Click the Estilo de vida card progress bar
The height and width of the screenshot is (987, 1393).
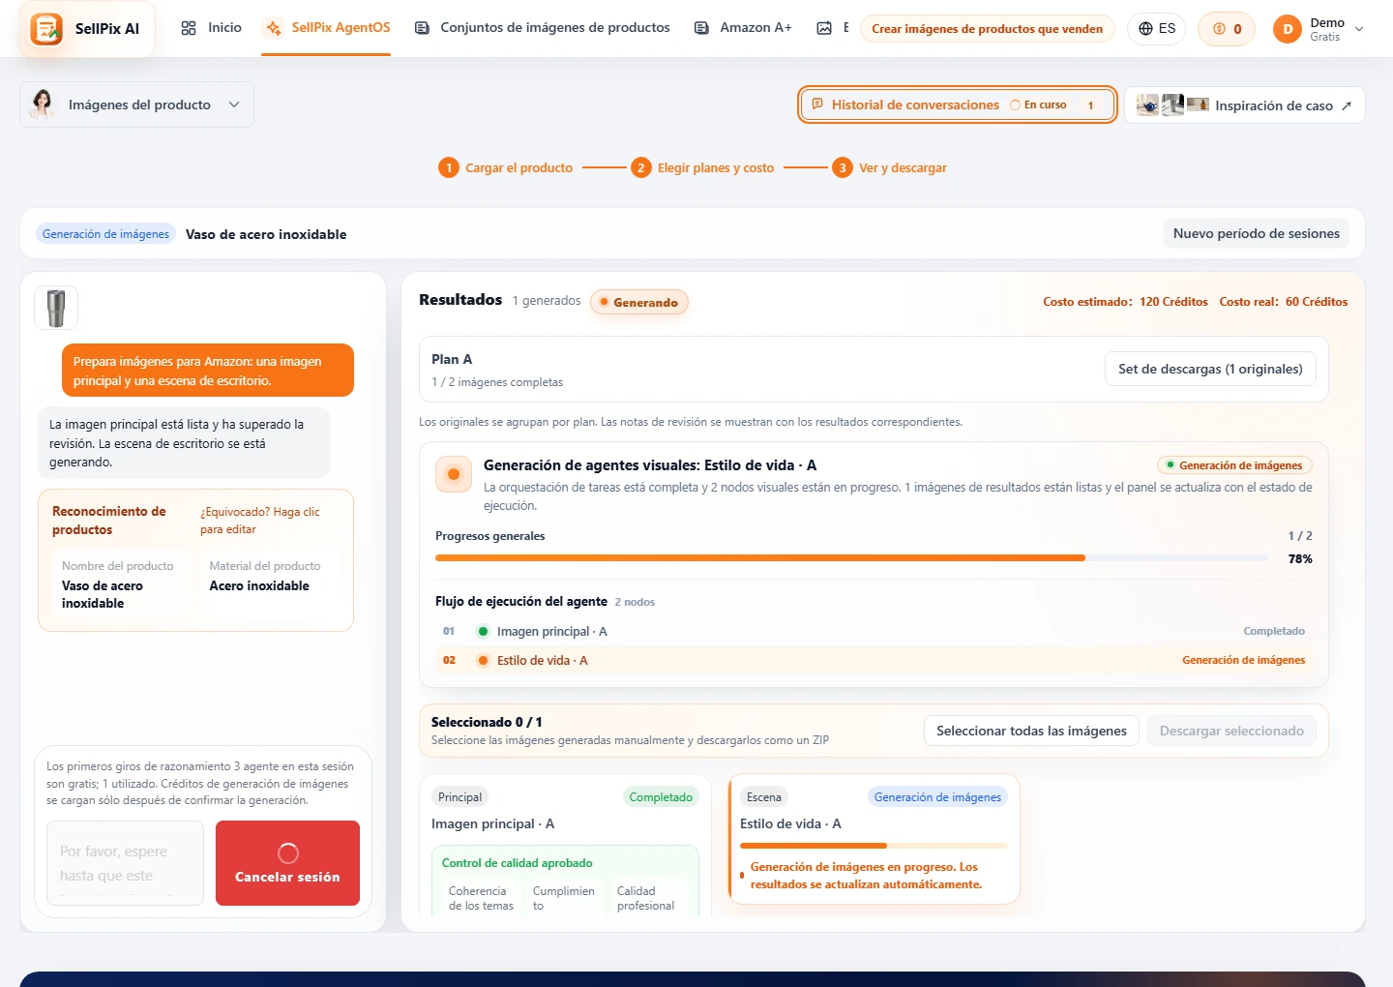tap(874, 846)
